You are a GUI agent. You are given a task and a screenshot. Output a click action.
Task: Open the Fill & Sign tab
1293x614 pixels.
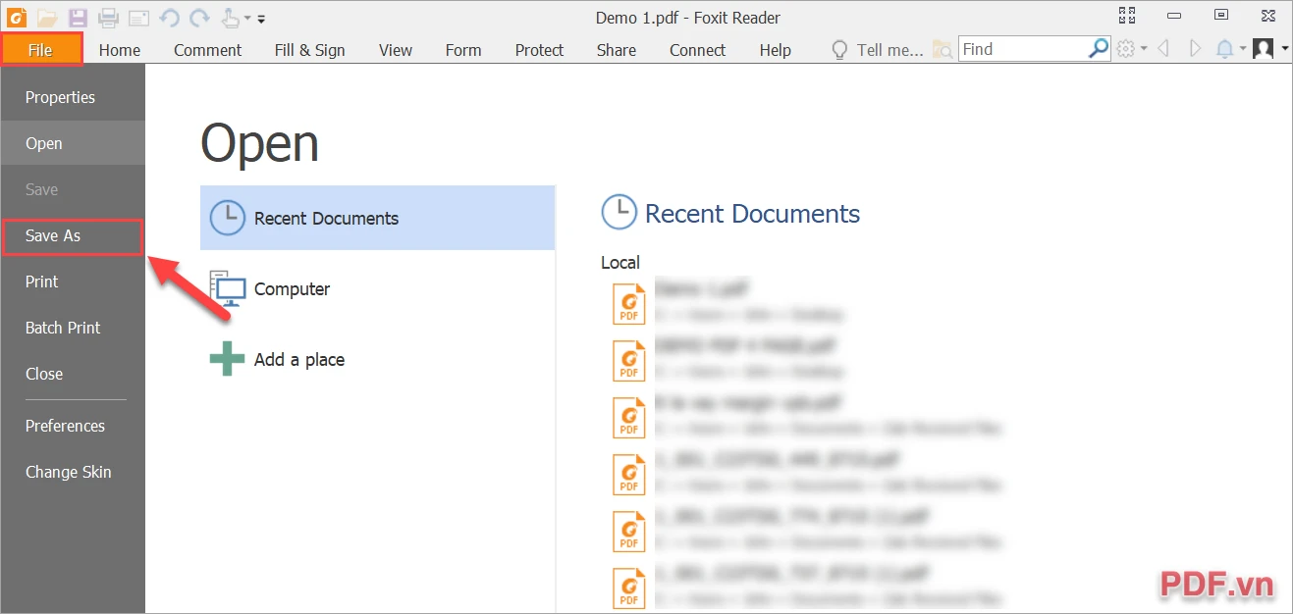[x=310, y=50]
